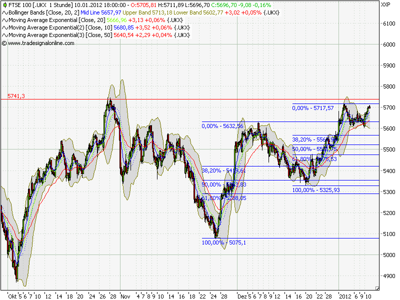The height and width of the screenshot is (300, 400).
Task: Select the Moving Average Exponential [Close, 20] icon
Action: (x=4, y=20)
